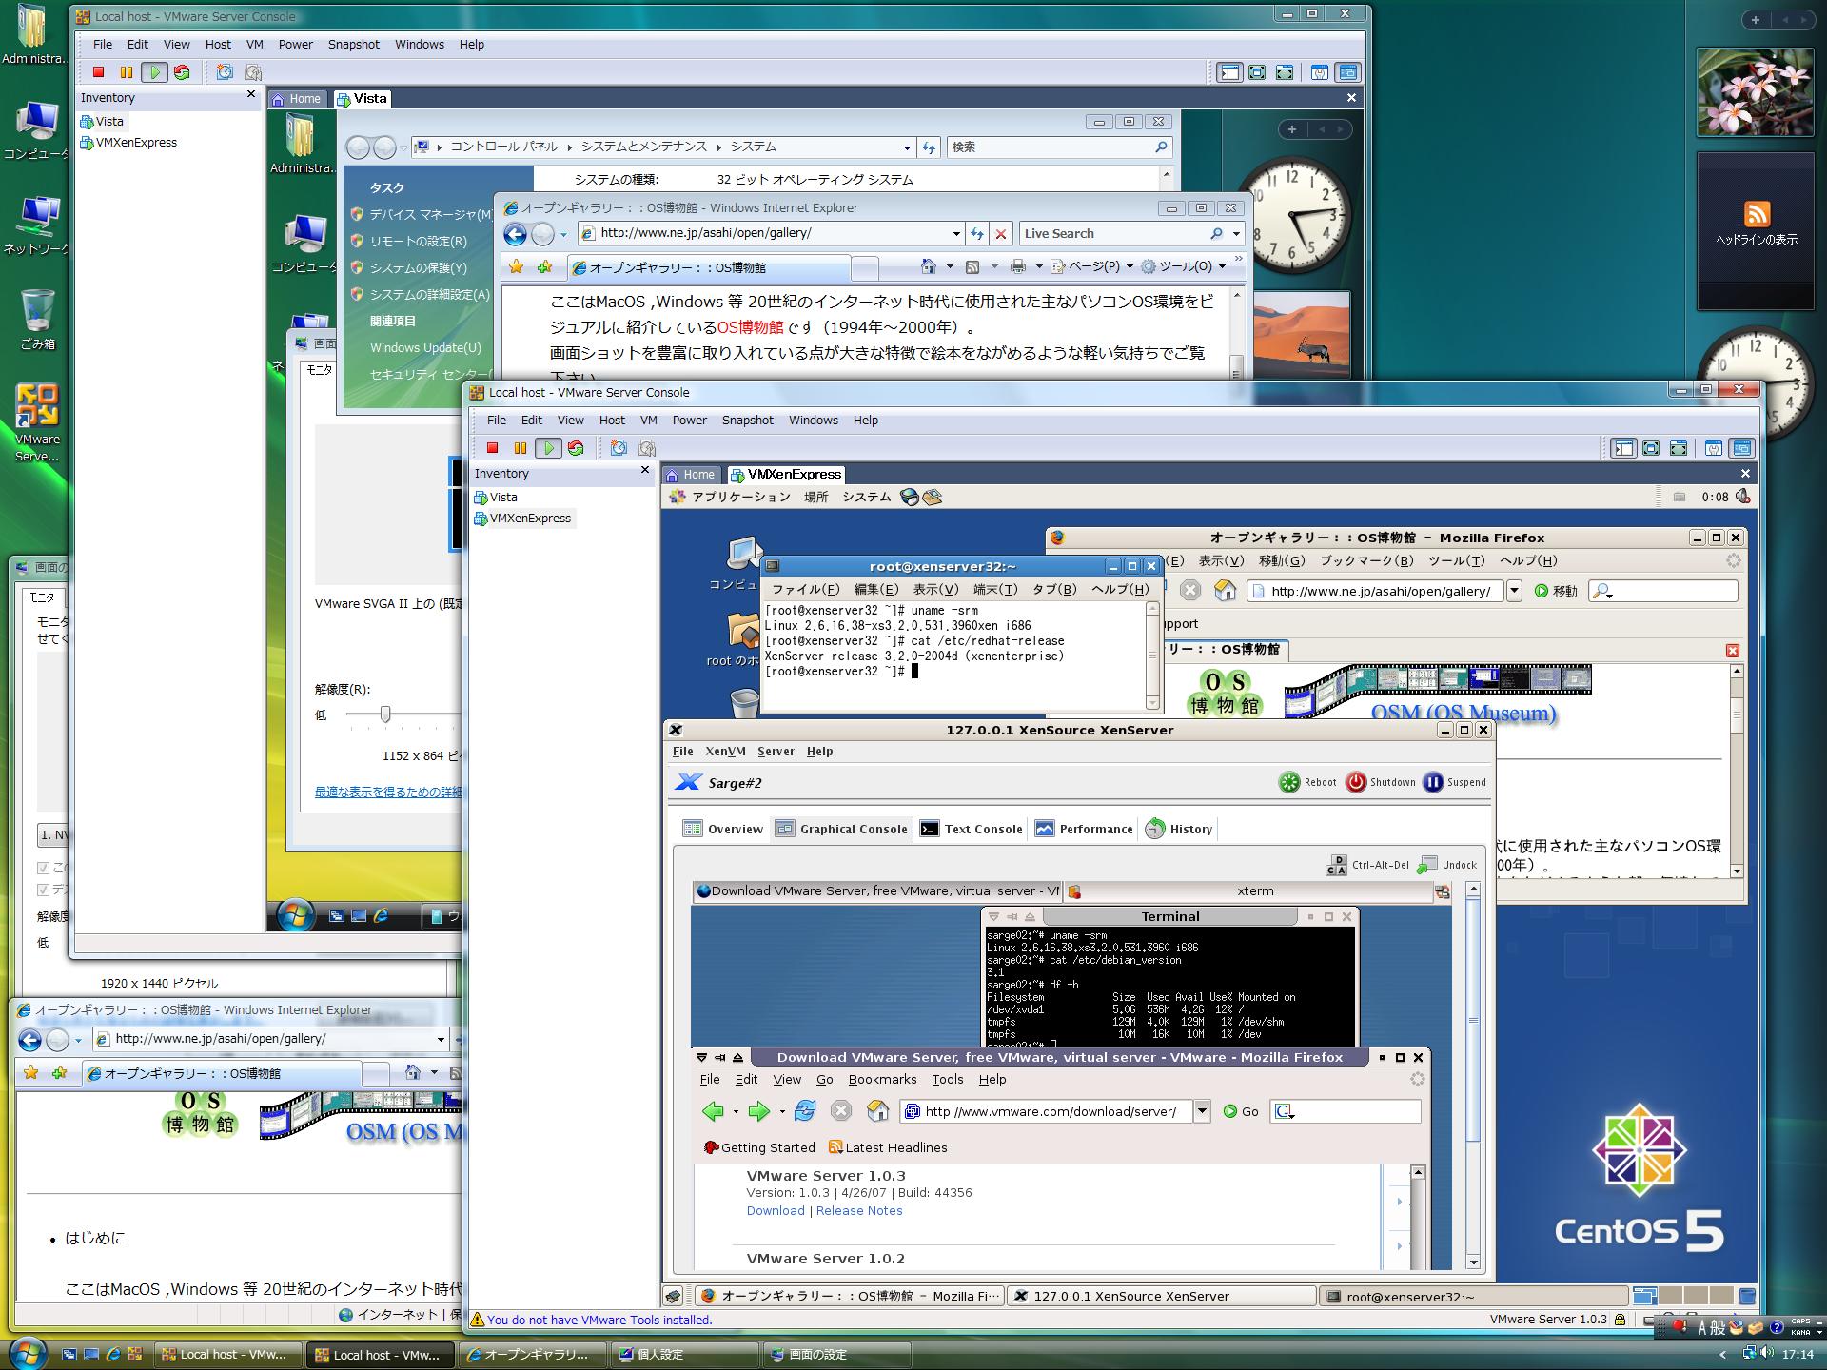Click the Suspend button in XenServer window
The width and height of the screenshot is (1827, 1370).
pyautogui.click(x=1454, y=782)
